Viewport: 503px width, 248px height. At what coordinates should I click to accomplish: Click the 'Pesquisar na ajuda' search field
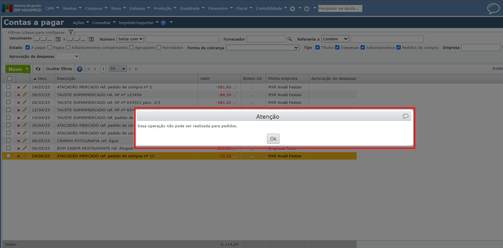(x=340, y=9)
